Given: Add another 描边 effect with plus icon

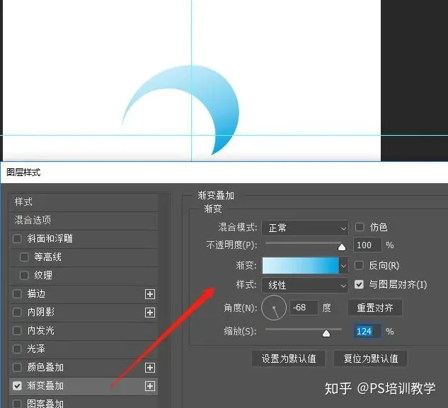Looking at the screenshot, I should (x=150, y=294).
